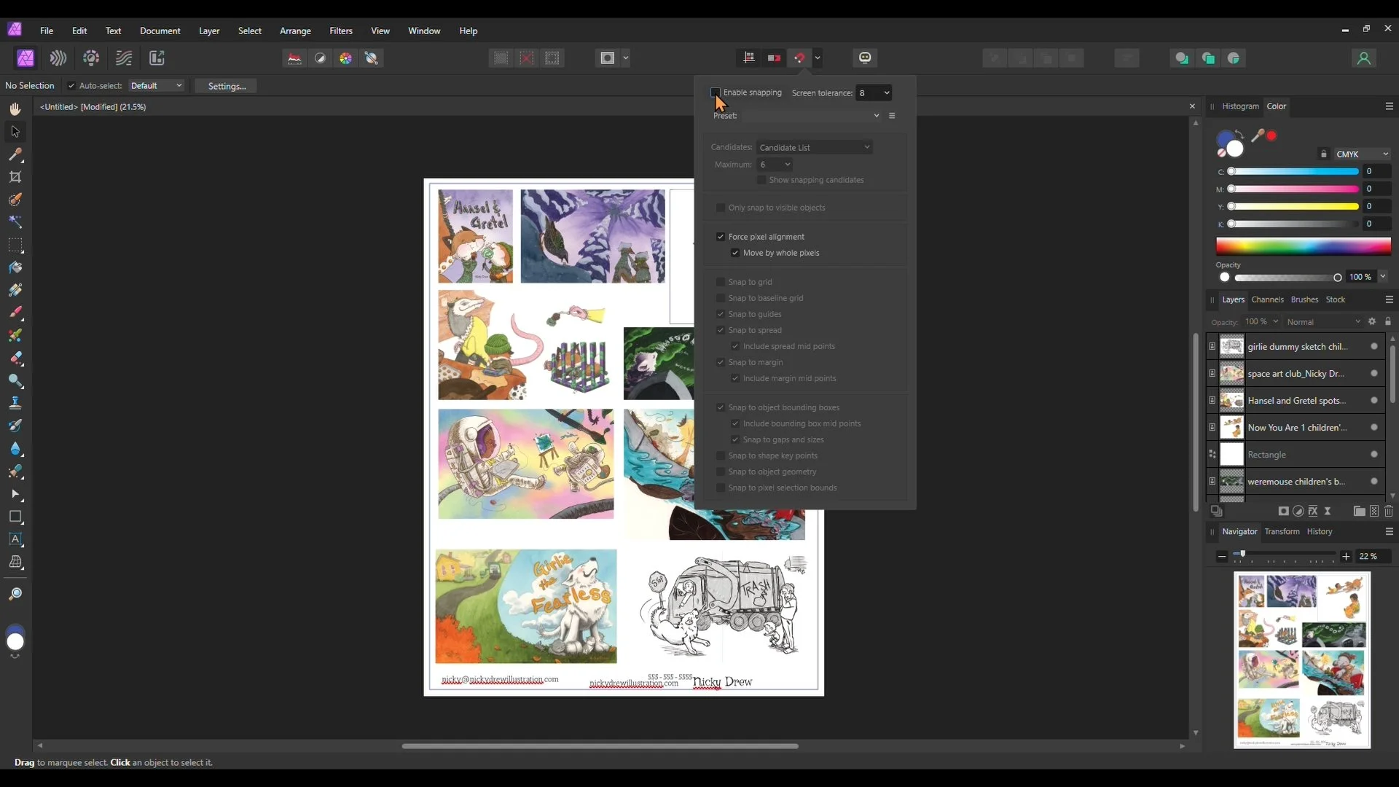
Task: Click the Clone stamp tool
Action: [x=15, y=403]
